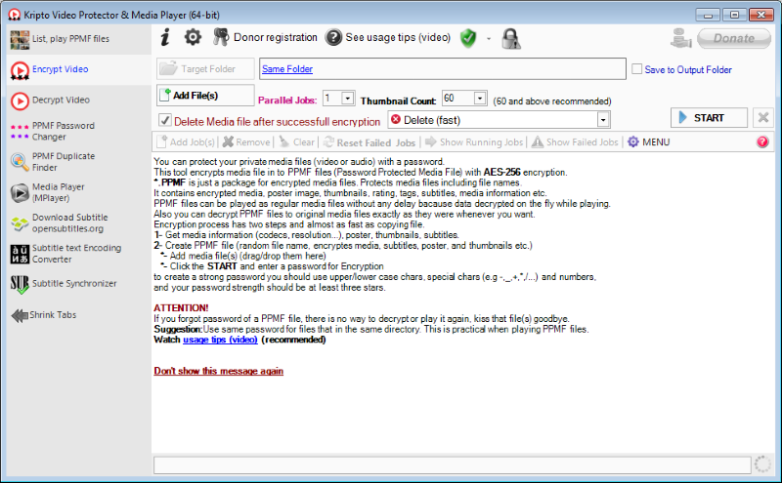Open settings gear icon
The image size is (782, 483).
tap(193, 37)
